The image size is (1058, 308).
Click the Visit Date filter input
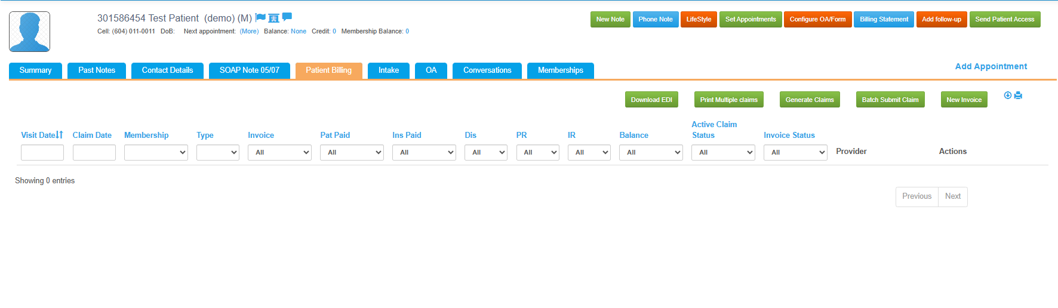click(42, 152)
